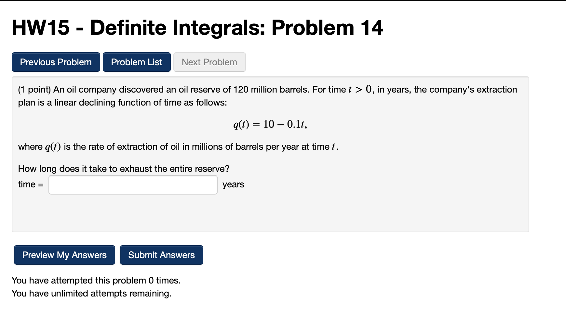Select the equation q(t) = 10 - 0.1t
566x315 pixels.
point(269,124)
